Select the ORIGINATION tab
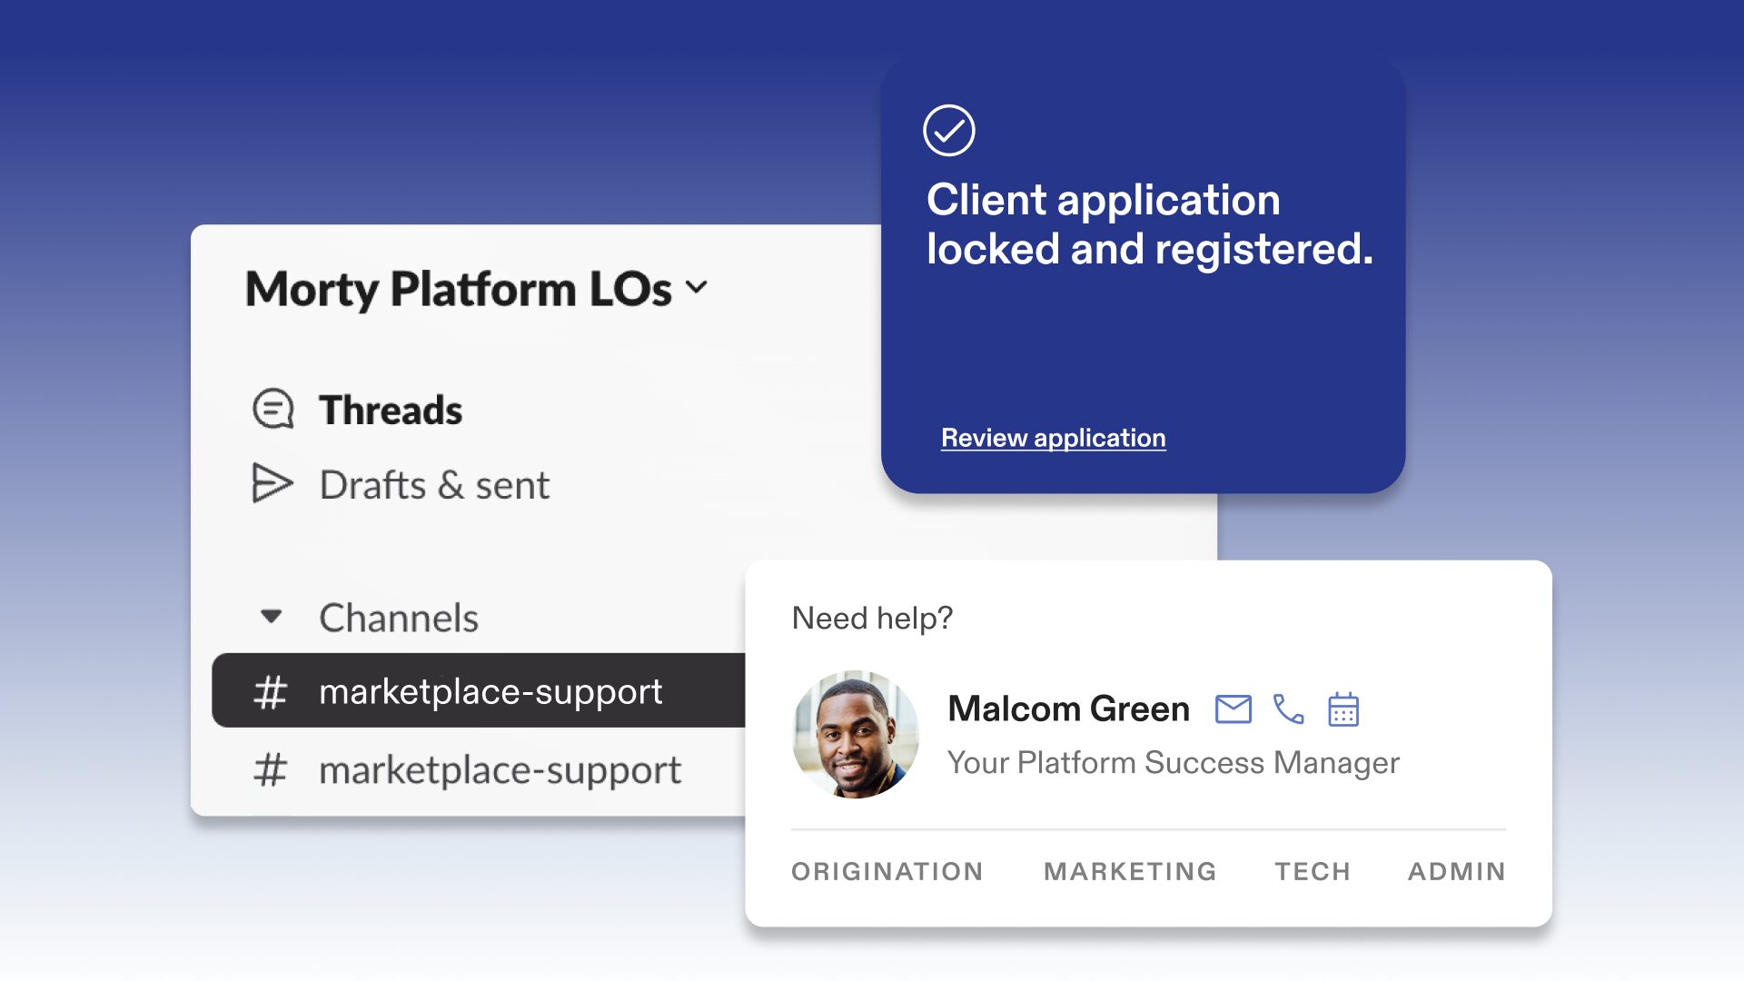1744x981 pixels. [x=887, y=871]
